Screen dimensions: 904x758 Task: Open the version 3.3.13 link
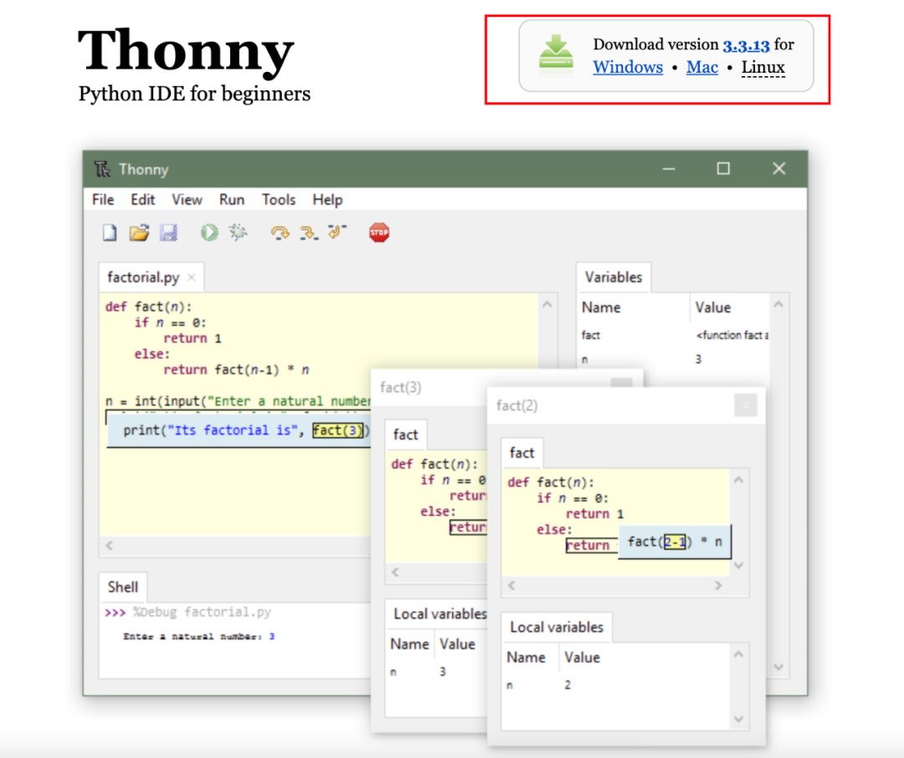click(x=746, y=45)
